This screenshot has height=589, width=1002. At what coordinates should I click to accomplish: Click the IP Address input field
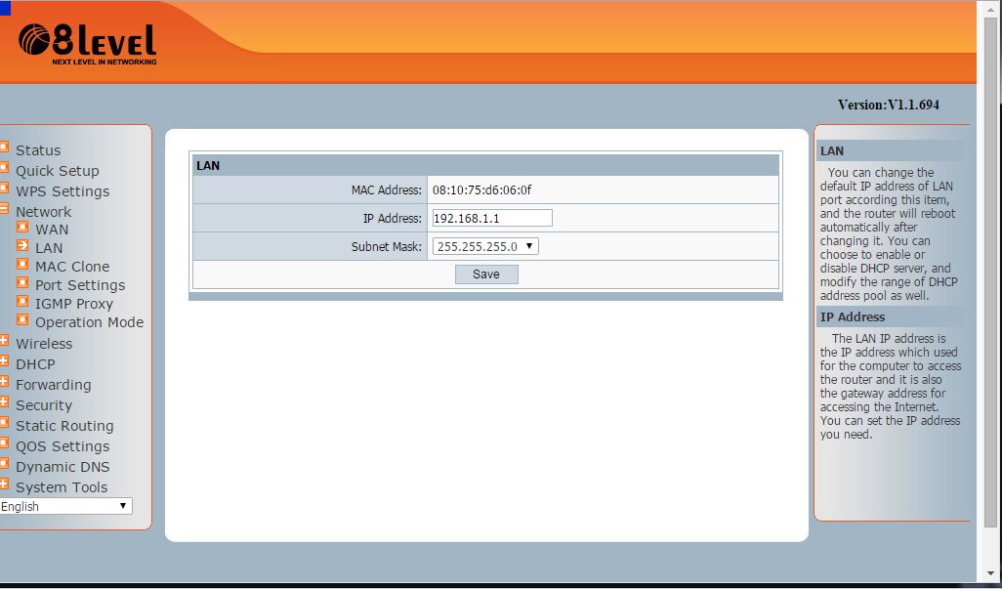coord(492,218)
